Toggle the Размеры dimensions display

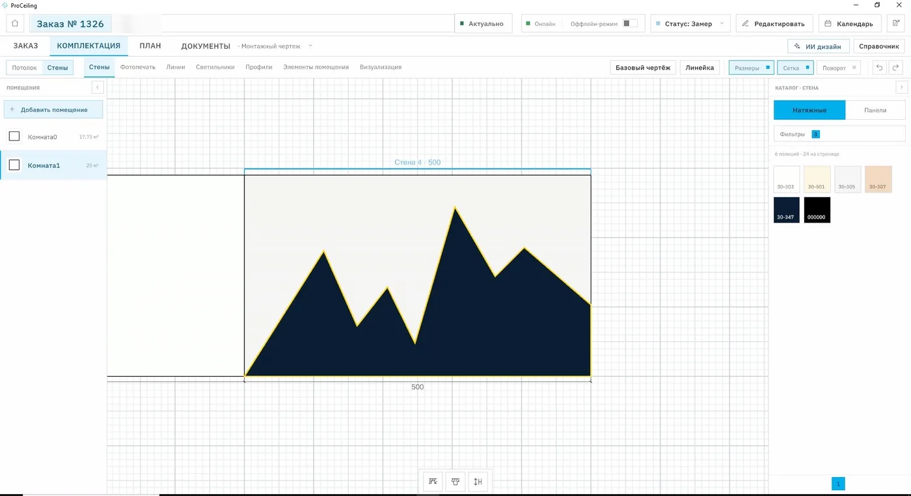pos(751,68)
